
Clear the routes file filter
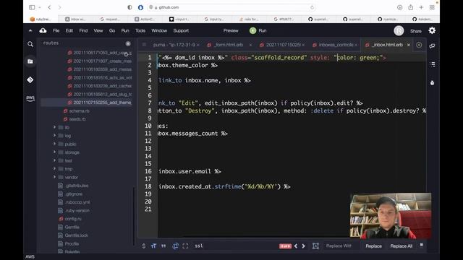pos(128,43)
